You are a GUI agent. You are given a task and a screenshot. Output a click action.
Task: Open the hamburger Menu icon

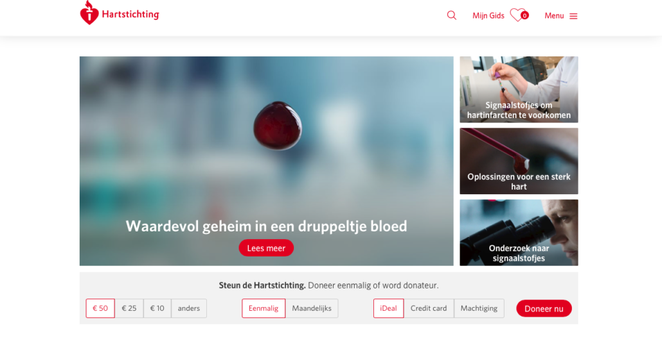click(573, 16)
